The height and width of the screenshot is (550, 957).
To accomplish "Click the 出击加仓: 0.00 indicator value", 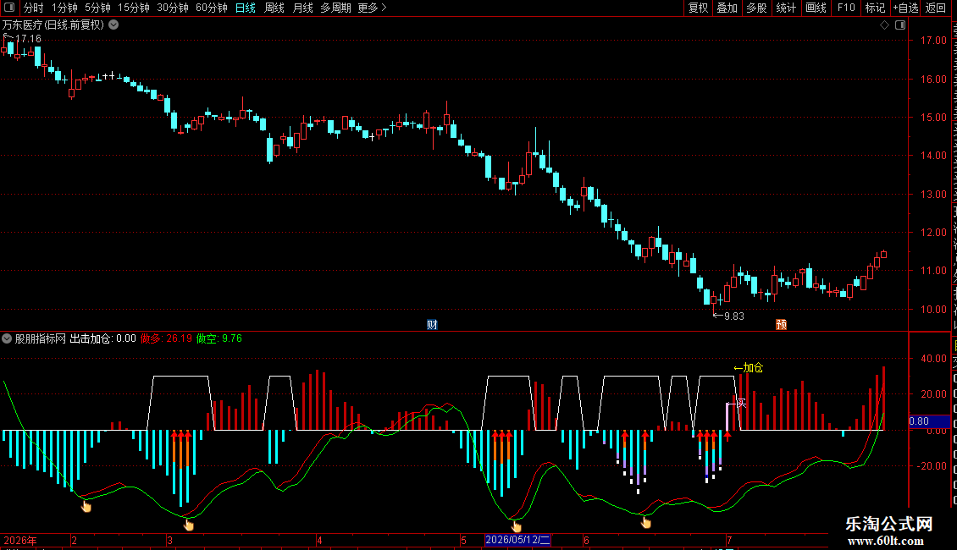I will pos(103,338).
